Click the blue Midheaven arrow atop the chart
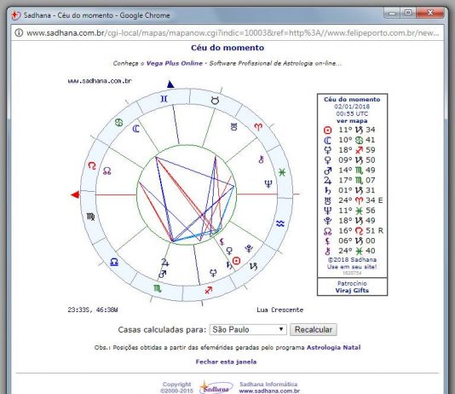 pos(170,84)
